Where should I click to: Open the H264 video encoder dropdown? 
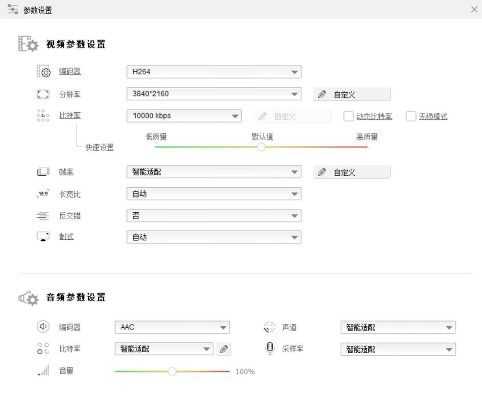(214, 72)
